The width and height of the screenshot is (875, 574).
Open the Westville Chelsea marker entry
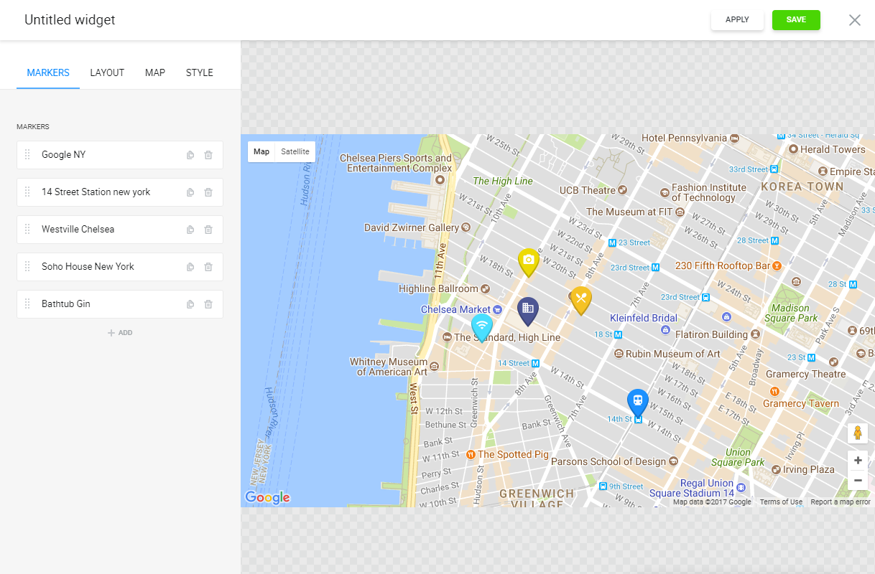pos(120,230)
